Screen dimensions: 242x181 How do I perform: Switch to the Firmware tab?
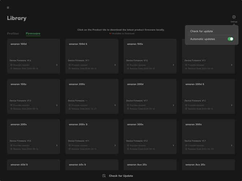tap(33, 34)
